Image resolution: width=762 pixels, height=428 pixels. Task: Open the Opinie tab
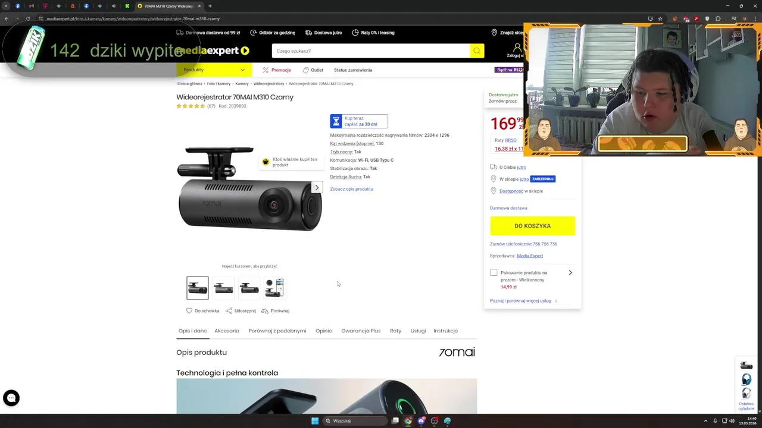click(x=324, y=331)
